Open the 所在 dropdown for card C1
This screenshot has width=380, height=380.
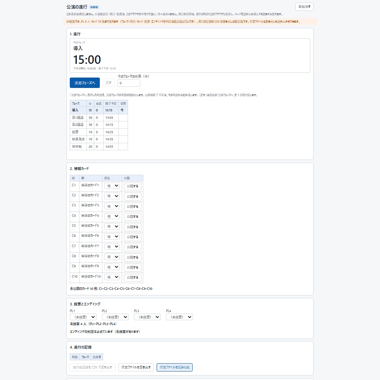tap(112, 186)
